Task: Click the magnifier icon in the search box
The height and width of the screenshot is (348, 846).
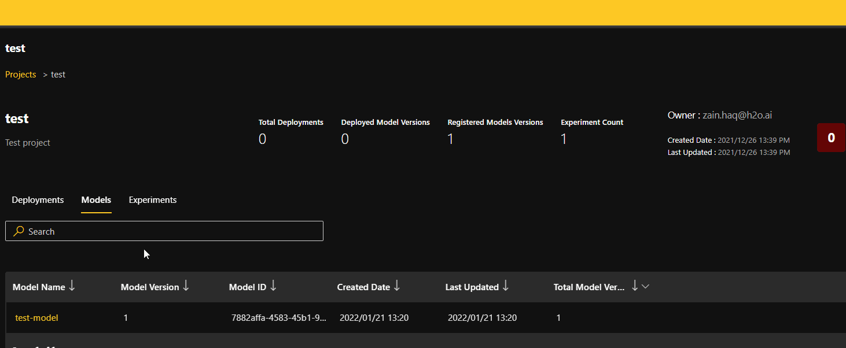Action: click(x=19, y=231)
